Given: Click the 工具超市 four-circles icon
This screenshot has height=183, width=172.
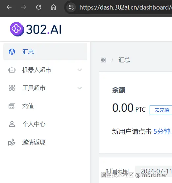Looking at the screenshot, I should point(12,88).
